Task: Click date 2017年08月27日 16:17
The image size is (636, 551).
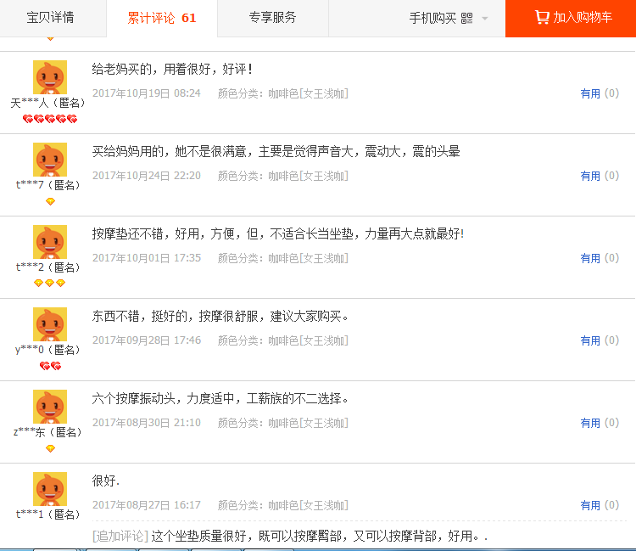Action: [x=147, y=506]
